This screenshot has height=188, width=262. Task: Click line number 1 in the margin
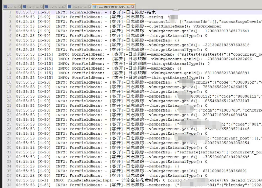10,12
